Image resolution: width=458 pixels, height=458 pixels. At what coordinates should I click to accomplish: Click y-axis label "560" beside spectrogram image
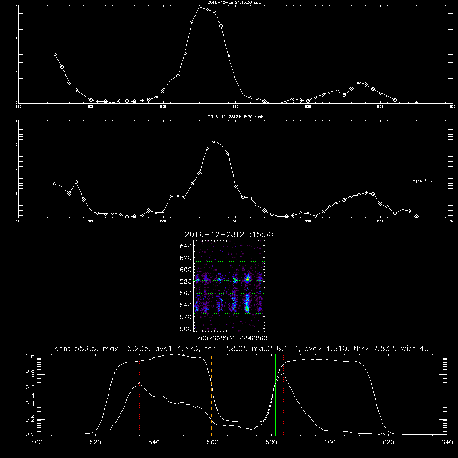186,293
